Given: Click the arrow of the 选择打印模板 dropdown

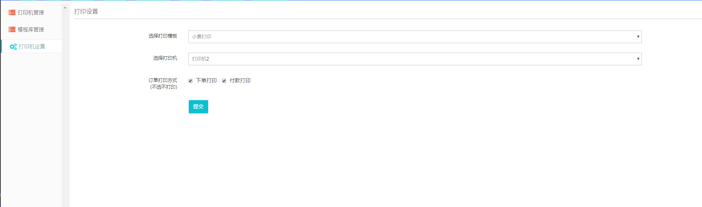Looking at the screenshot, I should click(x=638, y=37).
